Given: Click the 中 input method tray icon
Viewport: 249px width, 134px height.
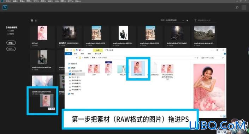Looking at the screenshot, I should click(x=219, y=132).
